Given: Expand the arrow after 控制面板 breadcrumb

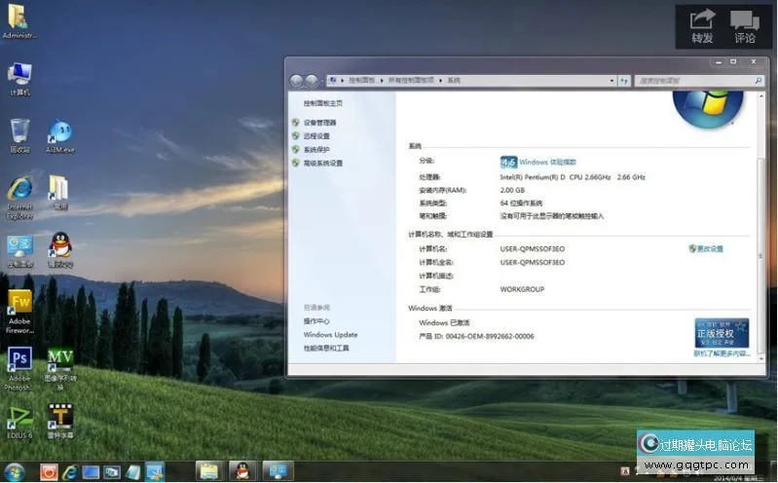Looking at the screenshot, I should (382, 81).
